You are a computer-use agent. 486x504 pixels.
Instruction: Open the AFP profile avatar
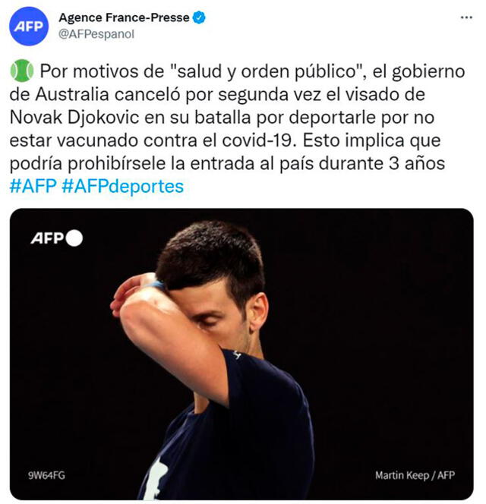coord(29,26)
